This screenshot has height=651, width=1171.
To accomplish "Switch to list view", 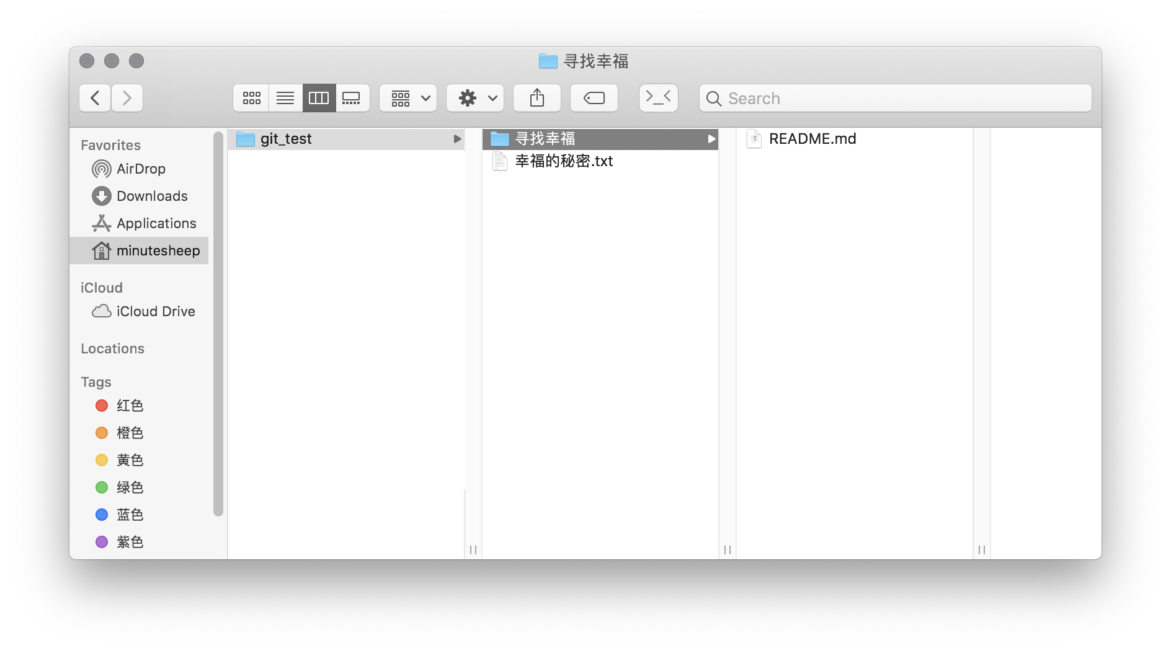I will [x=285, y=98].
